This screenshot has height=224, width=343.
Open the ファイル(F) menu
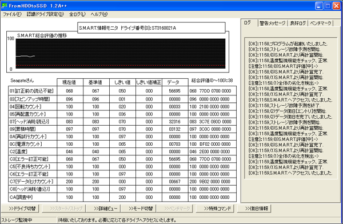click(x=12, y=14)
